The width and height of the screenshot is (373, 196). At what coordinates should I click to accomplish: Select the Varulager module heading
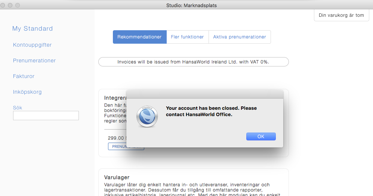117,177
